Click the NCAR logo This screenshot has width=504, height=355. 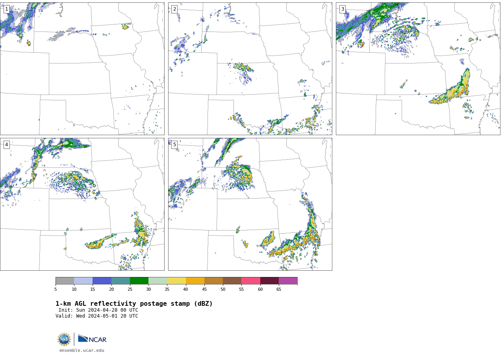click(92, 339)
